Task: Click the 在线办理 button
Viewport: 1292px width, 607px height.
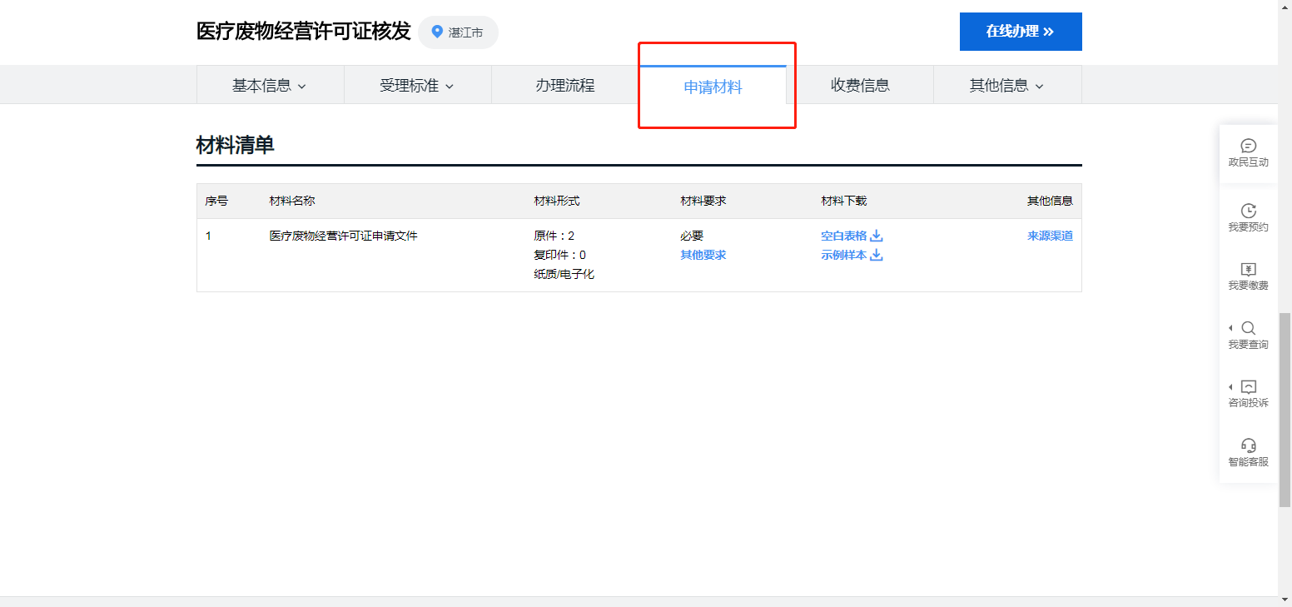Action: click(x=1020, y=32)
